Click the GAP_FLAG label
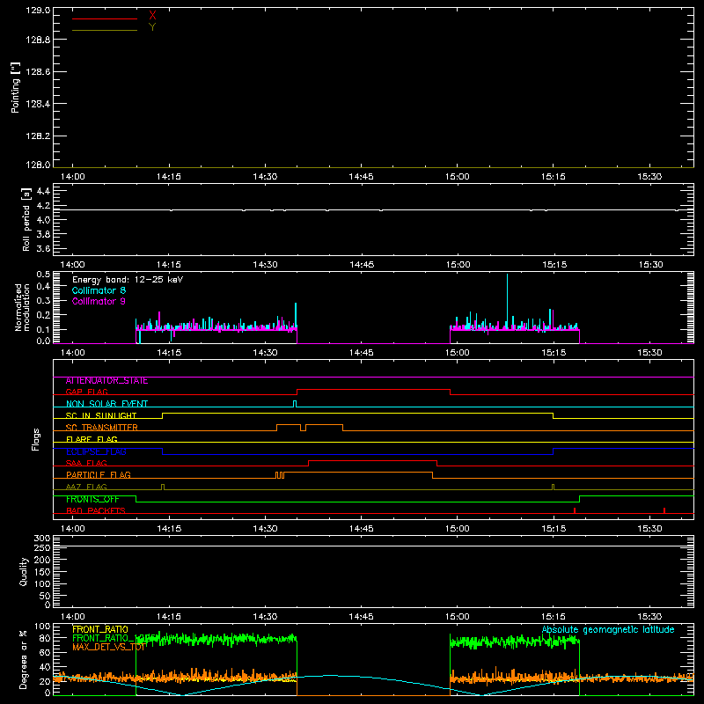704x704 pixels. click(x=86, y=392)
